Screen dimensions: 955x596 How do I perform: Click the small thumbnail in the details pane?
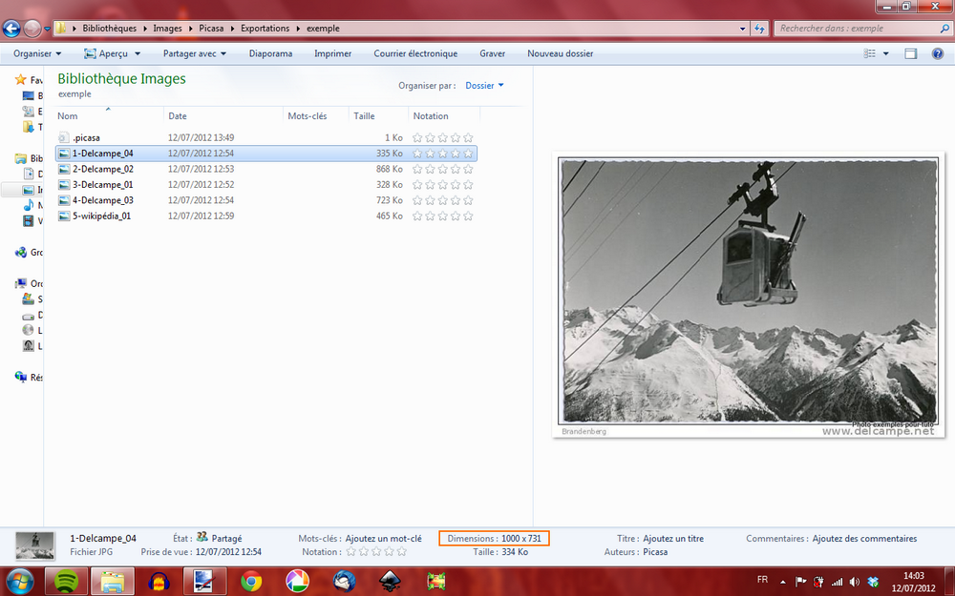pyautogui.click(x=34, y=545)
